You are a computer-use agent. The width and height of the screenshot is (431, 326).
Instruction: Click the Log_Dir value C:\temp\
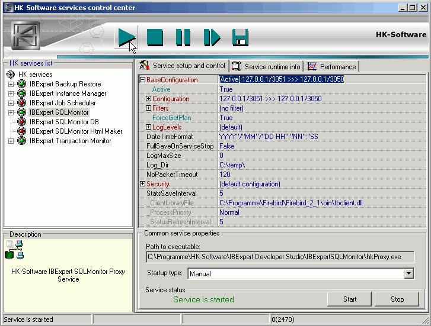click(x=322, y=165)
